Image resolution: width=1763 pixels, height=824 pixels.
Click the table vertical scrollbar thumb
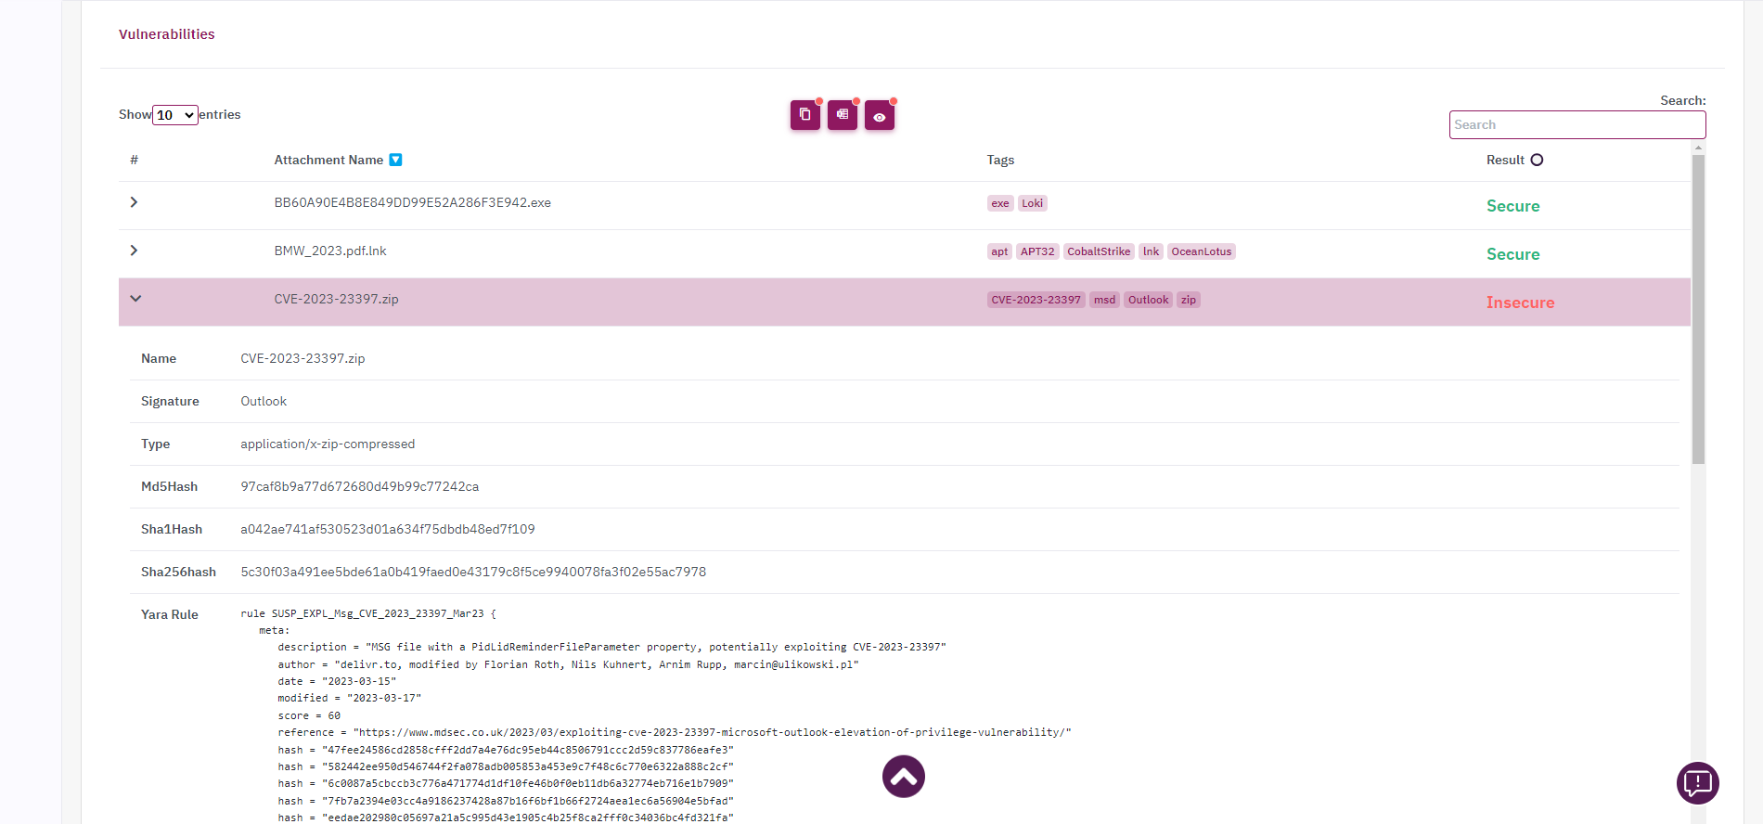point(1698,309)
